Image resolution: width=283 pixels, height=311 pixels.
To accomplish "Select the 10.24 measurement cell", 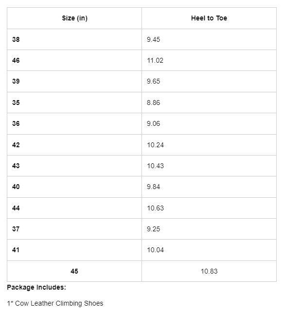I will coord(209,145).
